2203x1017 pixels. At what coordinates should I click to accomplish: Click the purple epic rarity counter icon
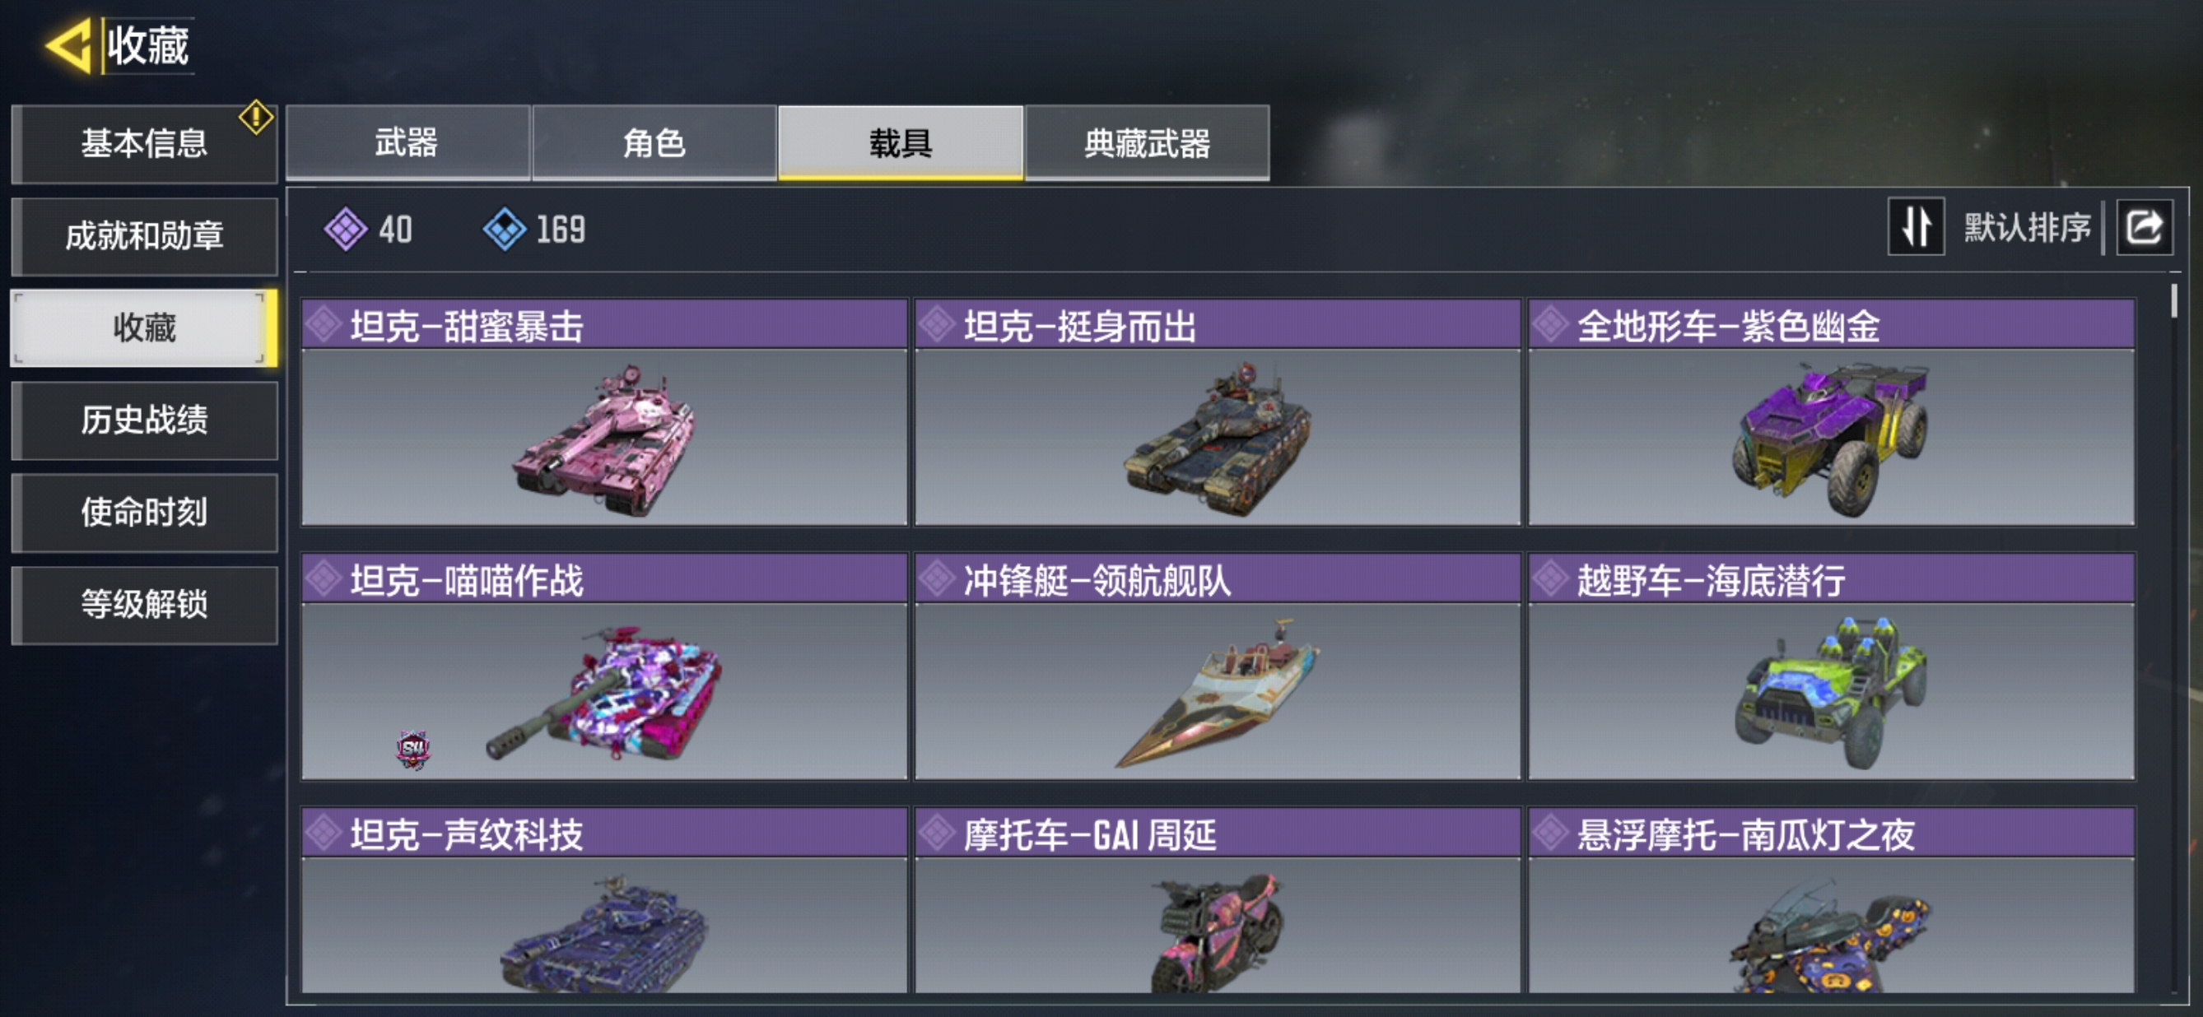[346, 229]
